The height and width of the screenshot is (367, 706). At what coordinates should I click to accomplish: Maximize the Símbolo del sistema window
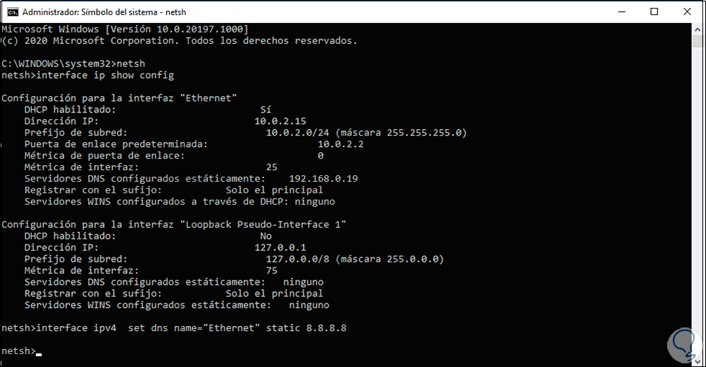pyautogui.click(x=653, y=12)
